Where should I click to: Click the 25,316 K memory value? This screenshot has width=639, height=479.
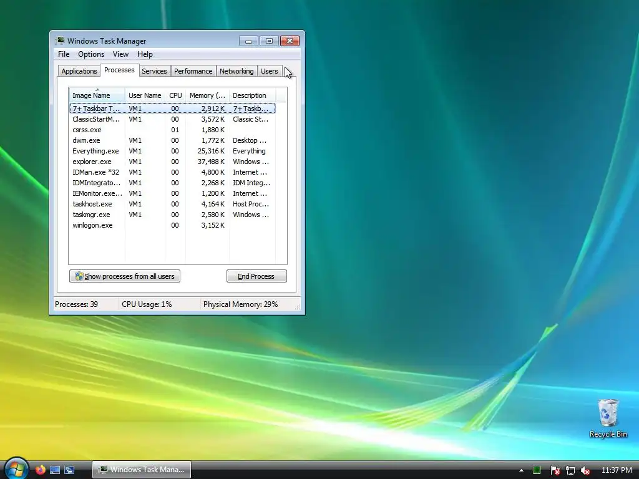(211, 151)
